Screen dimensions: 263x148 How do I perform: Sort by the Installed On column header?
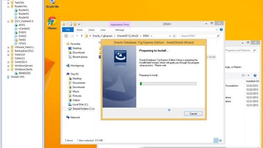[252, 81]
